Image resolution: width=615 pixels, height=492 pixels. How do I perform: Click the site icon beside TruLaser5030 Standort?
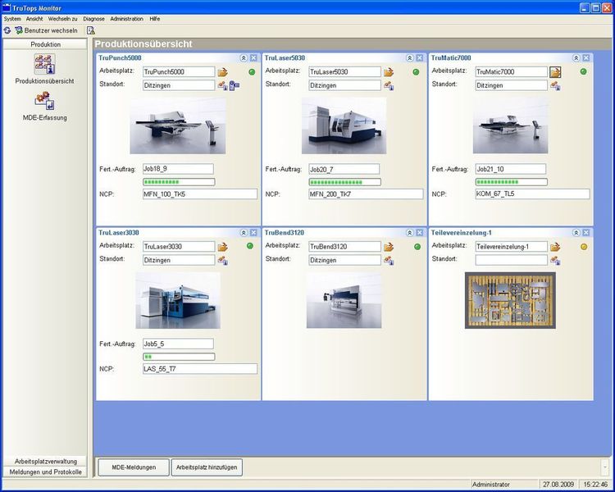pyautogui.click(x=389, y=85)
